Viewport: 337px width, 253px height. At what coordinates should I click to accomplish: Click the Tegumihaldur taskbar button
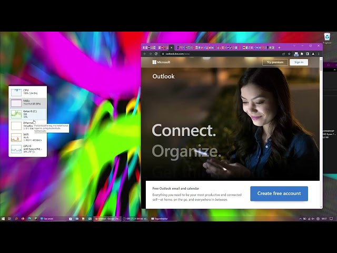(x=163, y=219)
